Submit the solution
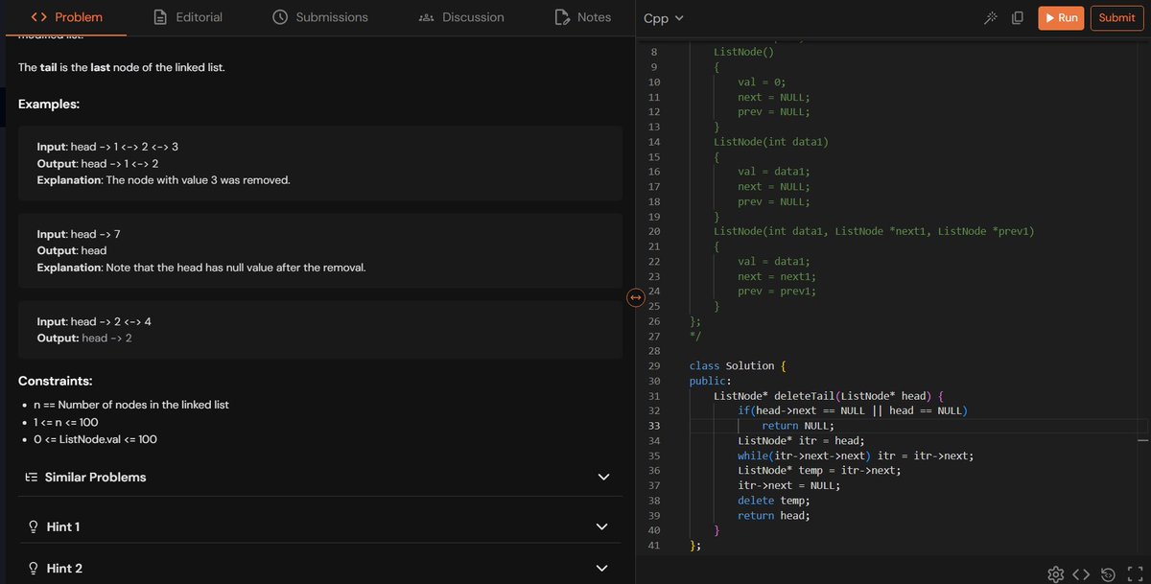This screenshot has width=1151, height=584. click(1117, 18)
